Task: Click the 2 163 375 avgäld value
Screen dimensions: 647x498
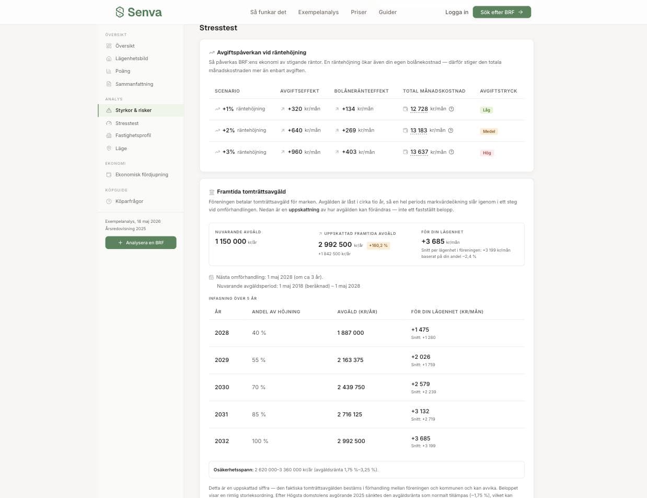Action: [350, 360]
